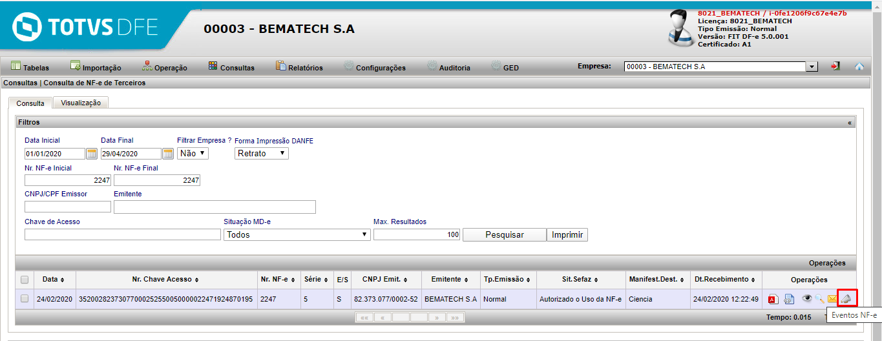Toggle the select-all checkbox in table header
Viewport: 882px width, 341px height.
click(25, 280)
